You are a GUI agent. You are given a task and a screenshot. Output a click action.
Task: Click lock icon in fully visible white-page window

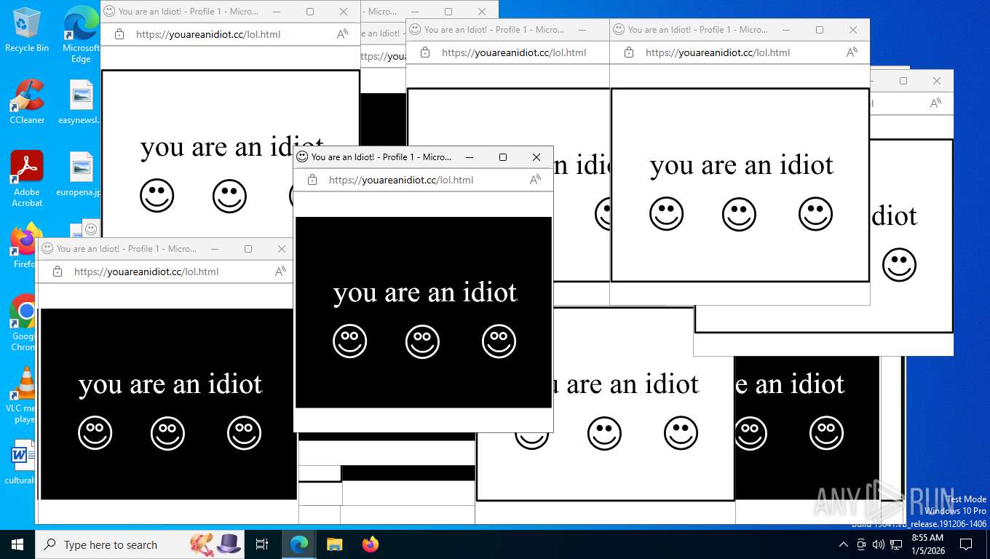tap(629, 52)
